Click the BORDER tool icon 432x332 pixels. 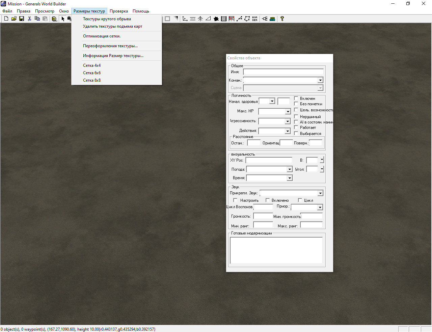(255, 19)
